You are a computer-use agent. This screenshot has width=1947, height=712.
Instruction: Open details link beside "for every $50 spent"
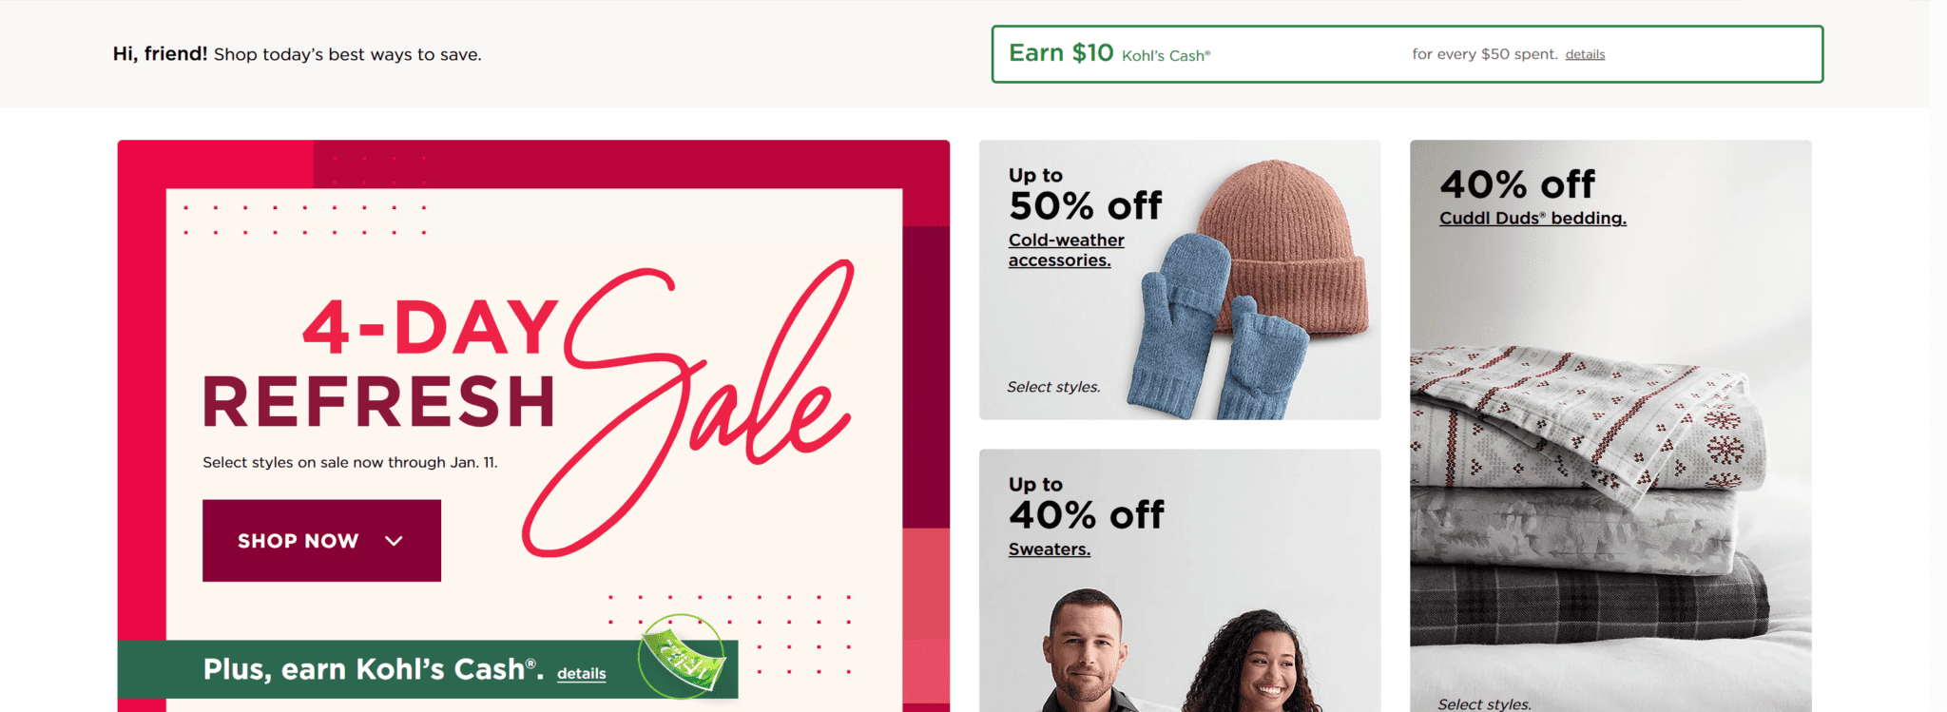(x=1585, y=55)
